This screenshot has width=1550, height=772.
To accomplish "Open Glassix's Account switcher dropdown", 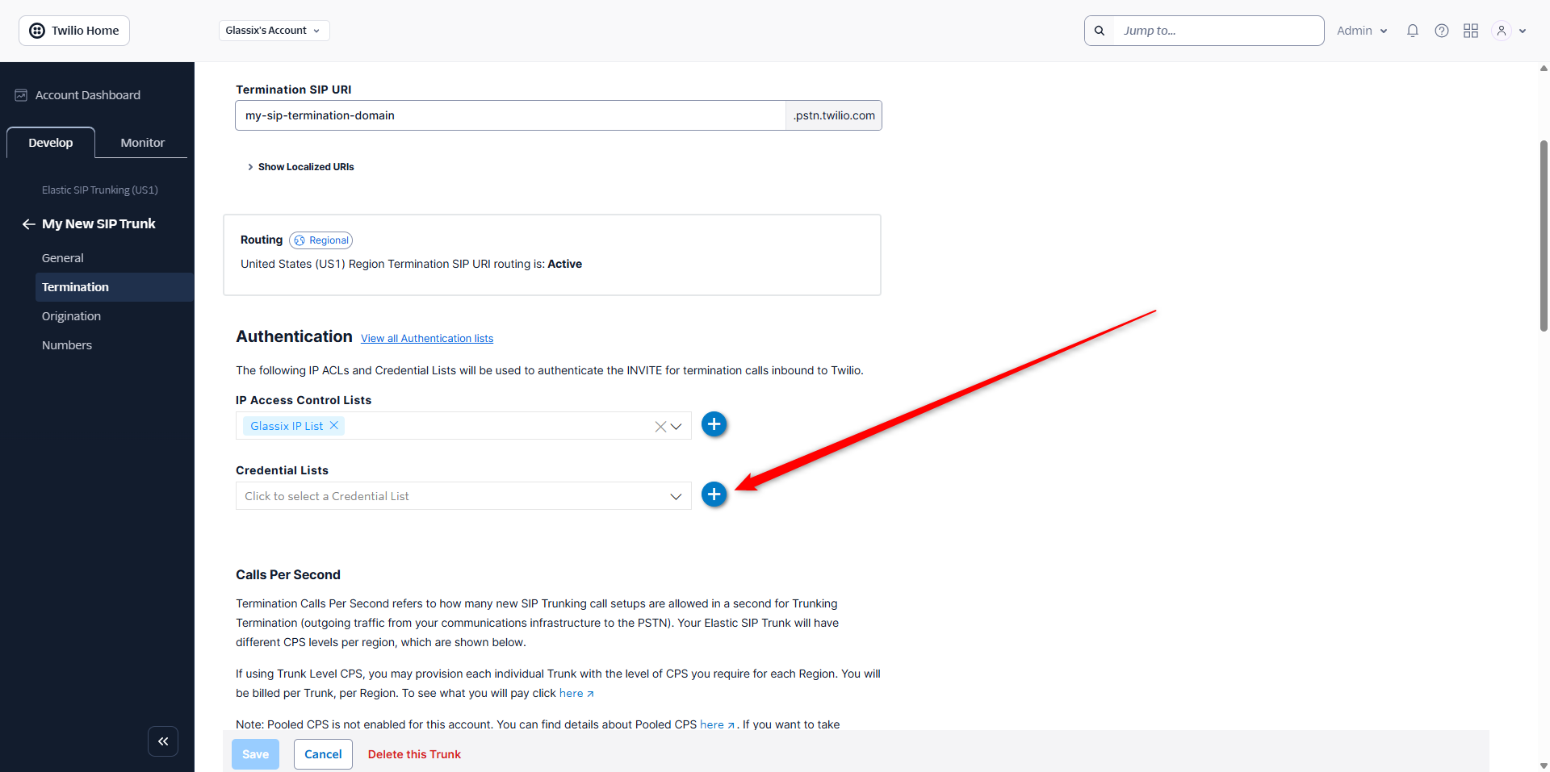I will pos(274,31).
